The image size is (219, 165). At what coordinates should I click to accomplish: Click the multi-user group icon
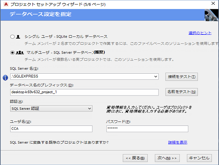click(x=20, y=52)
